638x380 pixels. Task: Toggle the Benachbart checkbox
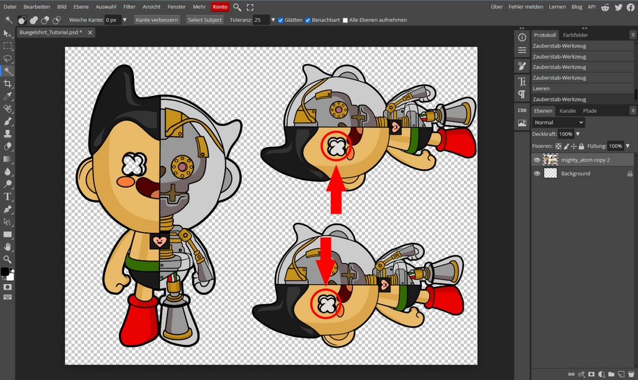(308, 21)
